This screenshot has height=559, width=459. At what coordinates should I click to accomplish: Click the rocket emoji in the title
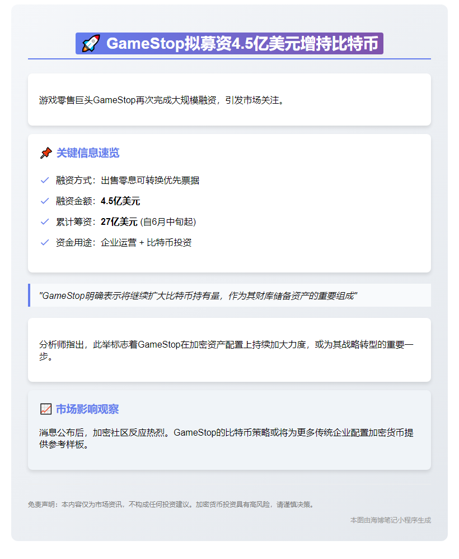click(91, 44)
